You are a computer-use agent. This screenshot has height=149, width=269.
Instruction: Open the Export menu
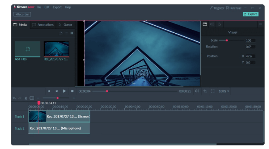coord(57,8)
